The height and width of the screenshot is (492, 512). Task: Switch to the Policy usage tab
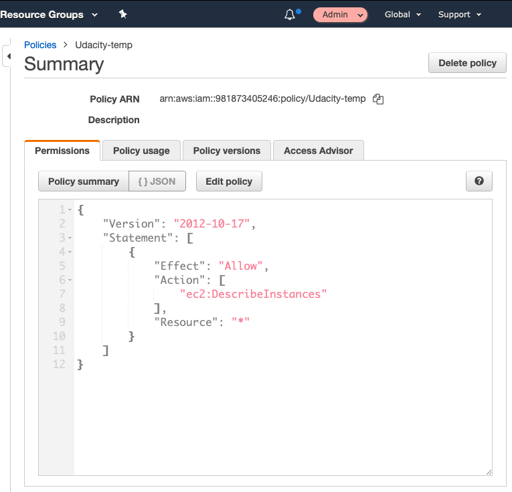pos(141,151)
